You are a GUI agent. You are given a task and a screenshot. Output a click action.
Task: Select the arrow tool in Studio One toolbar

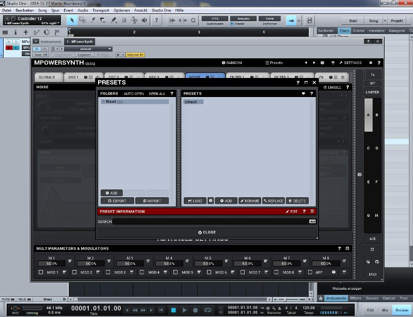click(x=72, y=20)
